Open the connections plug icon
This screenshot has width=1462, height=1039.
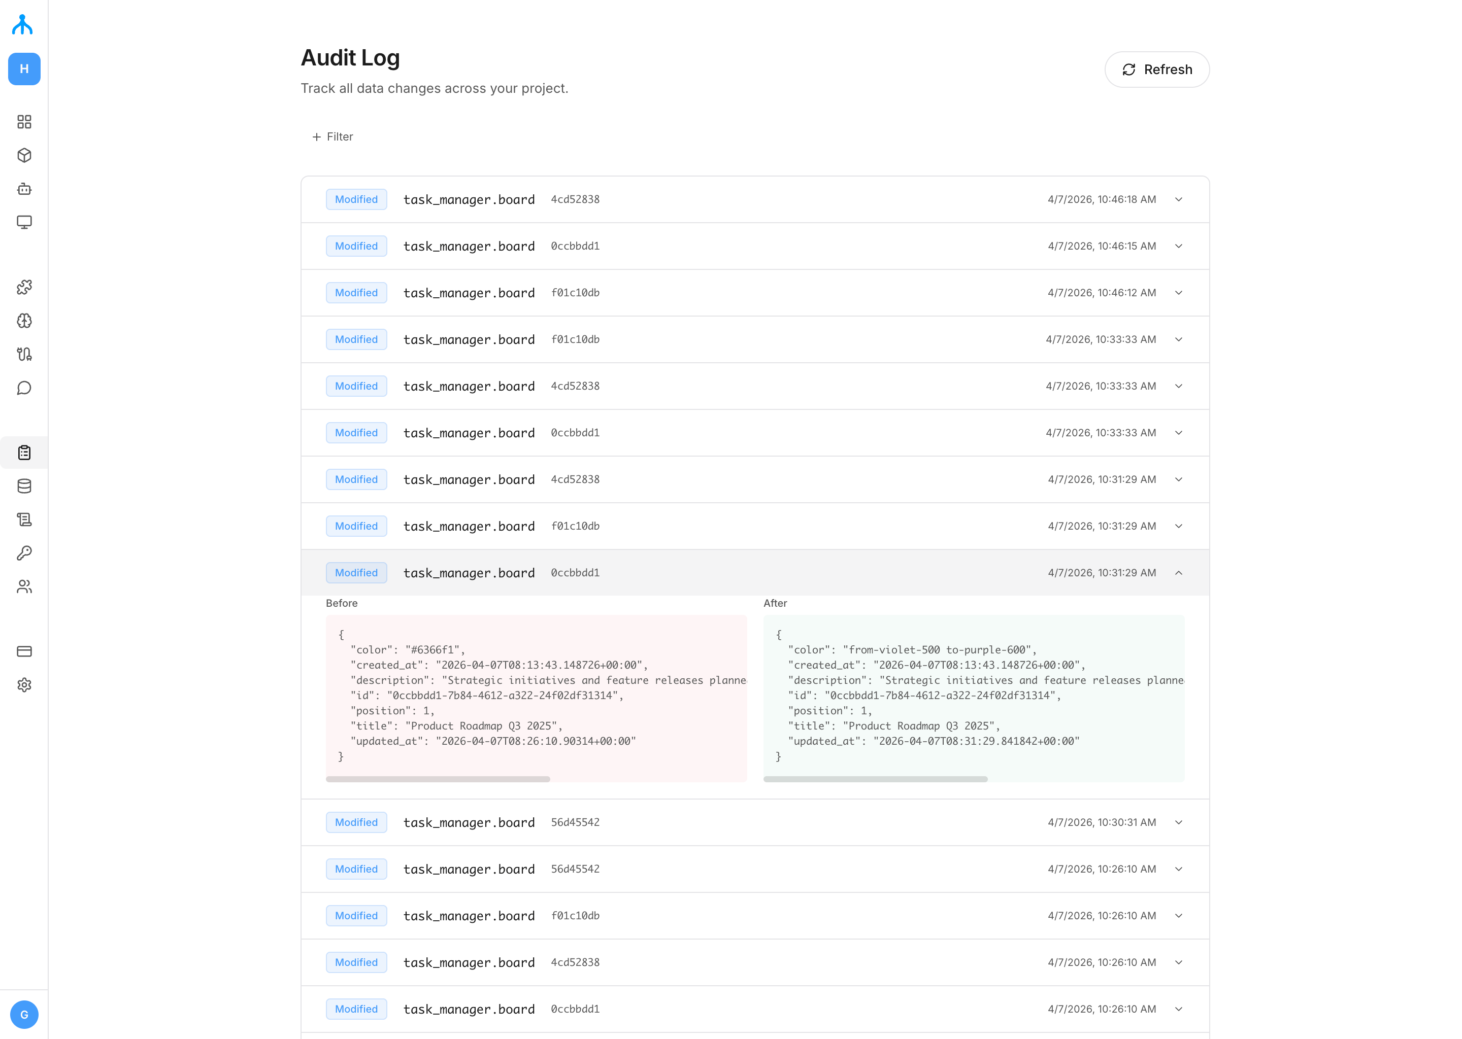coord(24,355)
